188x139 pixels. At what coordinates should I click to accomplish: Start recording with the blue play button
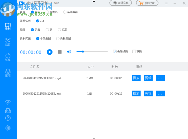(x=50, y=52)
